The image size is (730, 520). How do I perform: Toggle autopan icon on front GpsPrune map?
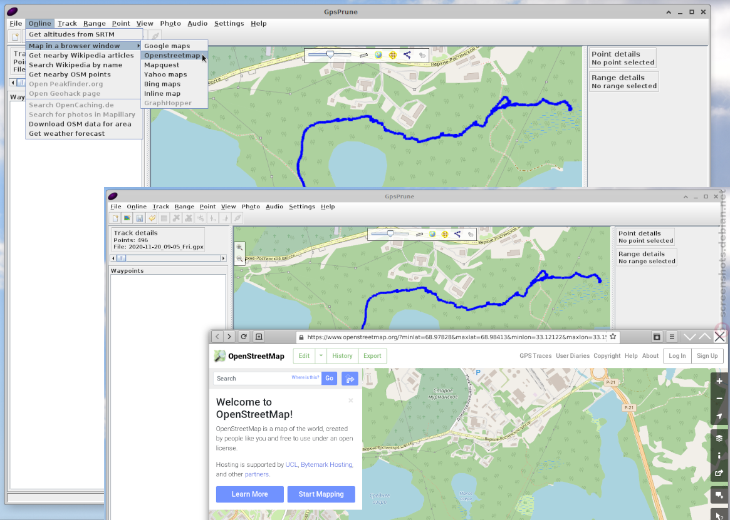(x=445, y=235)
